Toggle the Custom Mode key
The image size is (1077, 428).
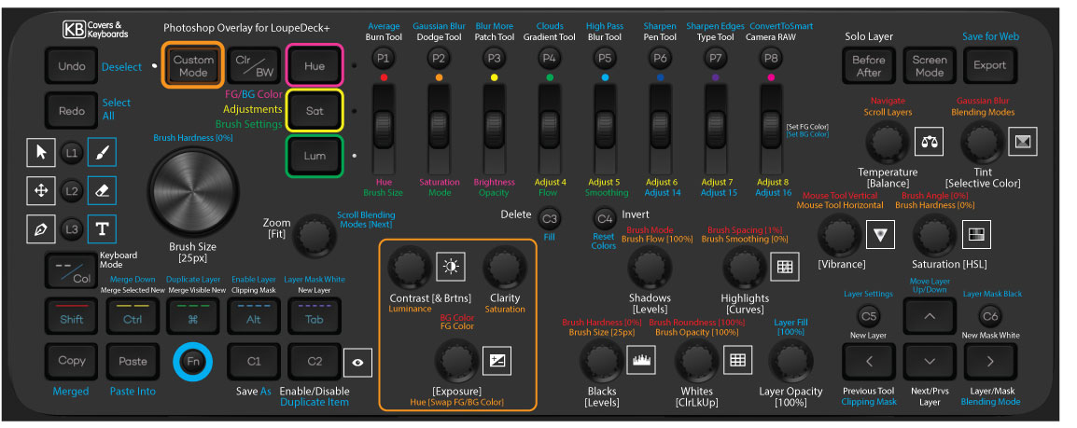(193, 66)
